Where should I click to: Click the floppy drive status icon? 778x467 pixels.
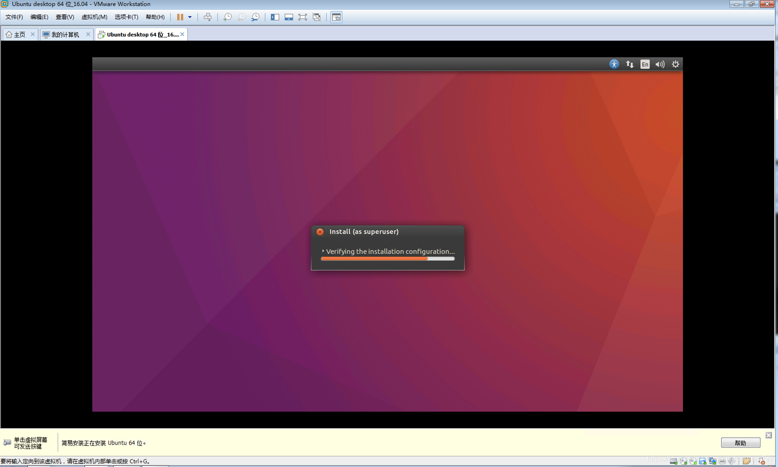[x=703, y=461]
